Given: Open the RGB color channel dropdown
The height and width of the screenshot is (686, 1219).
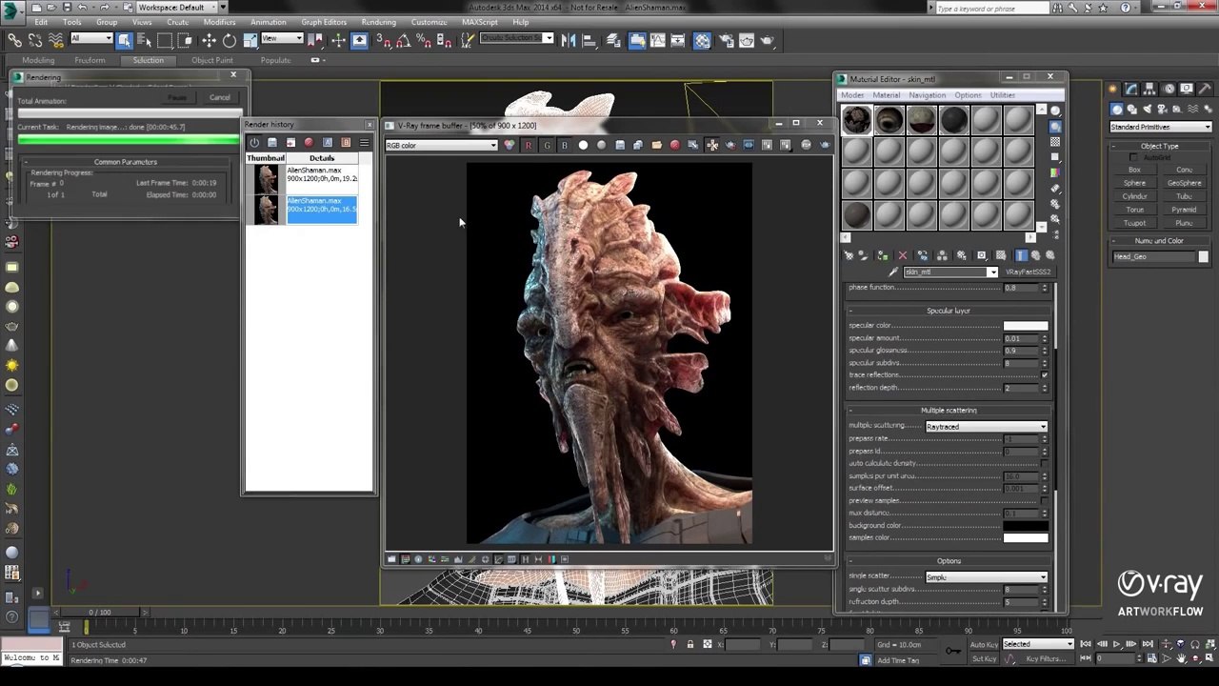Looking at the screenshot, I should coord(441,146).
